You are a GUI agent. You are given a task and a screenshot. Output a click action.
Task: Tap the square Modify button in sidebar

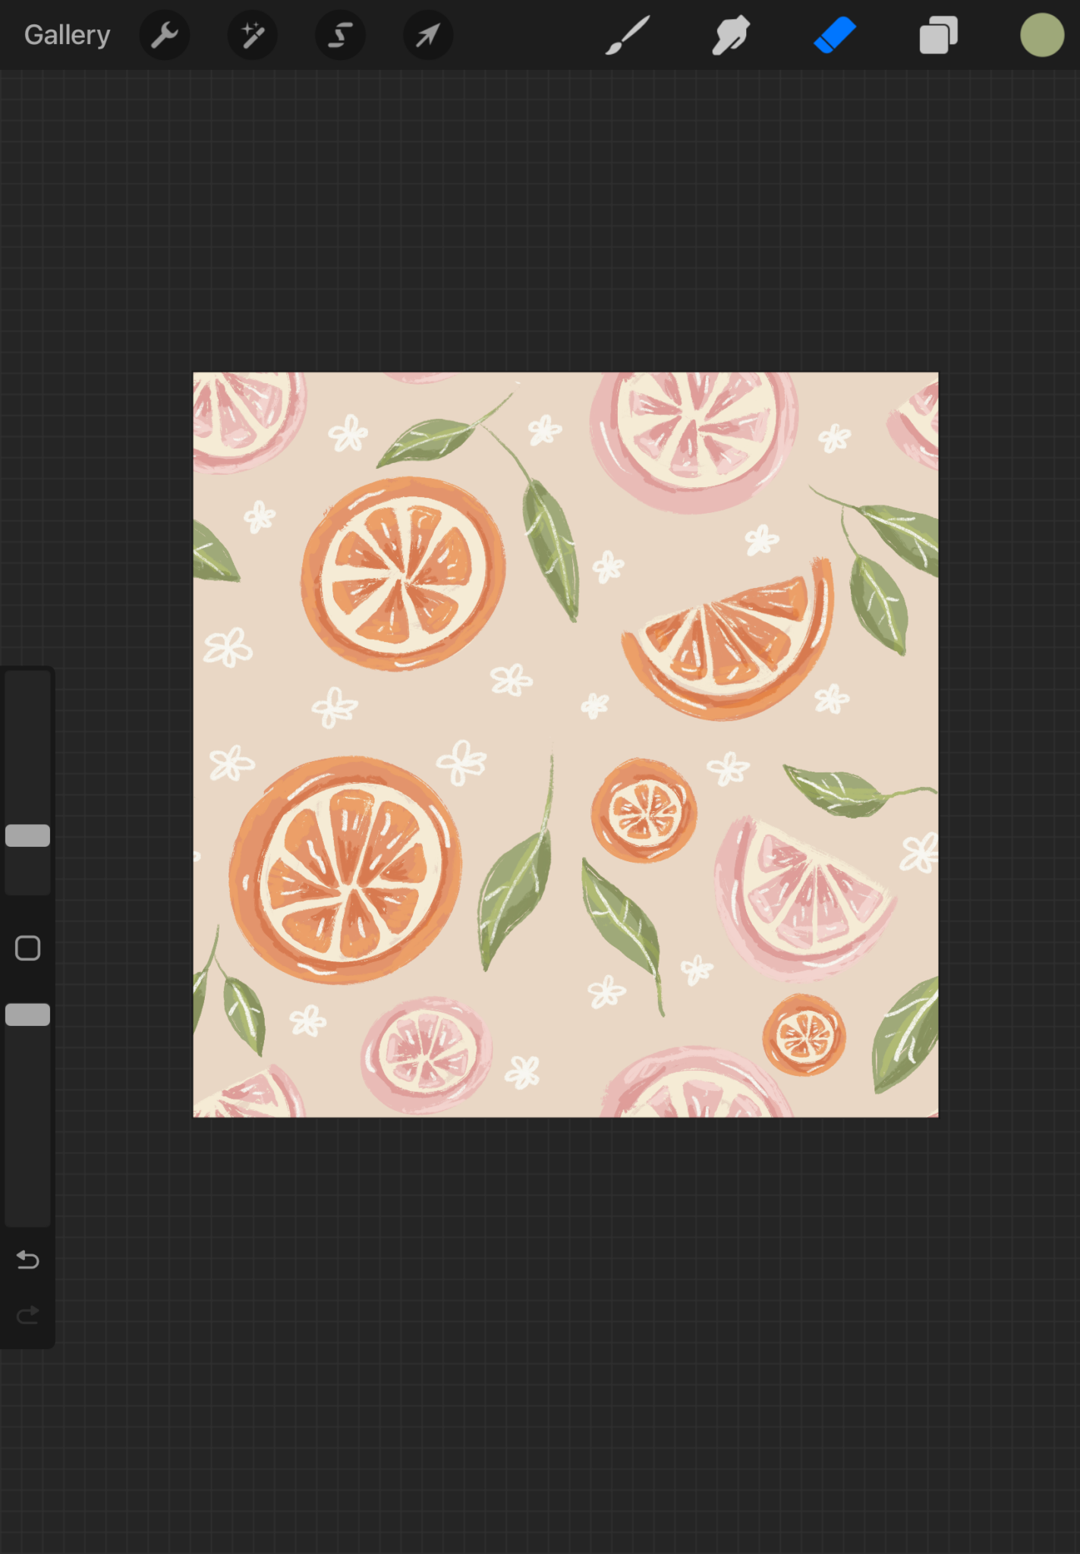(x=28, y=948)
